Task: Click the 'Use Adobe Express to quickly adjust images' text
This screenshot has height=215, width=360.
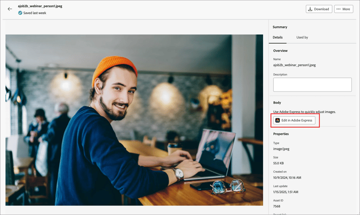Action: tap(304, 112)
